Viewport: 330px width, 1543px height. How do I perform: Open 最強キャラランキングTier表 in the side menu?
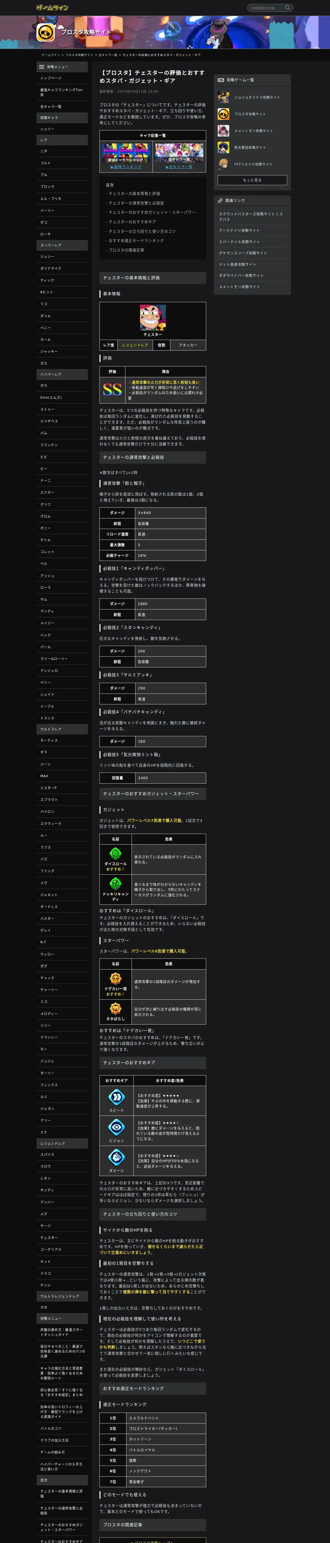click(x=62, y=92)
